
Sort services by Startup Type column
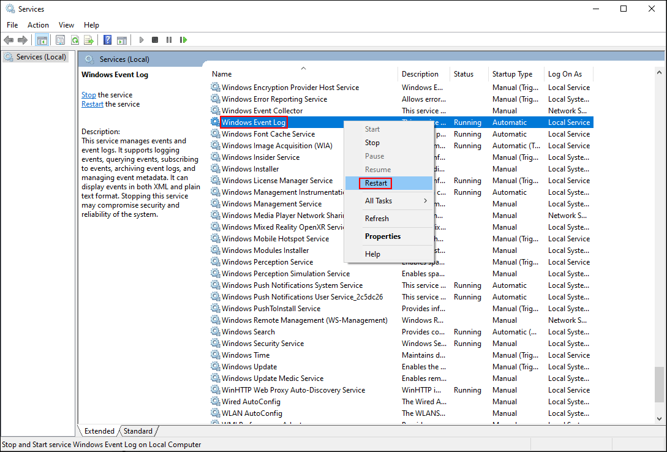pyautogui.click(x=512, y=74)
